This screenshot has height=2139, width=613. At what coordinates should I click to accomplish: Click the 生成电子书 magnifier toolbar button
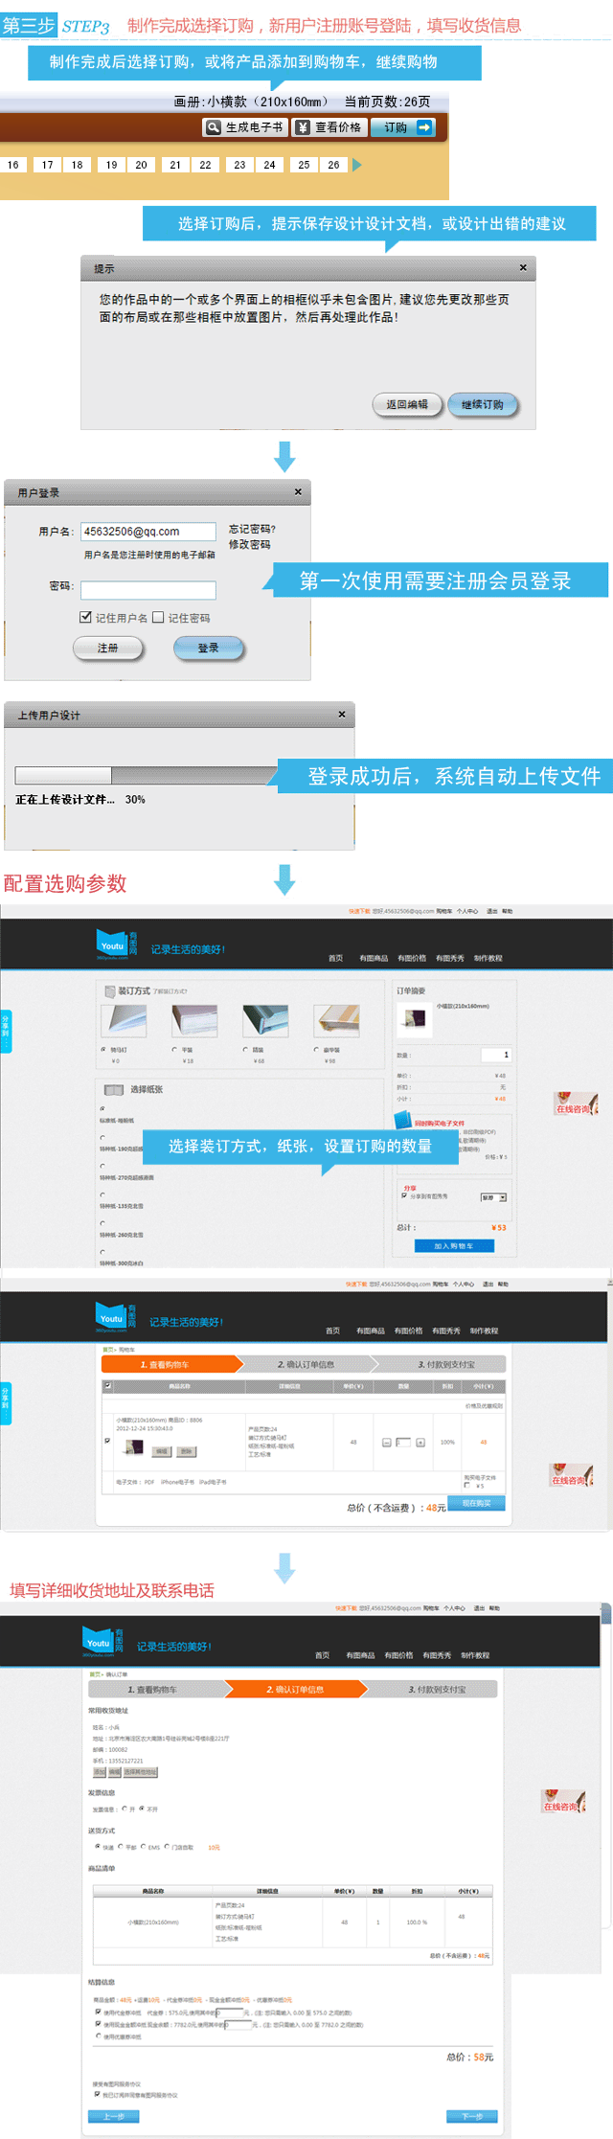point(244,127)
